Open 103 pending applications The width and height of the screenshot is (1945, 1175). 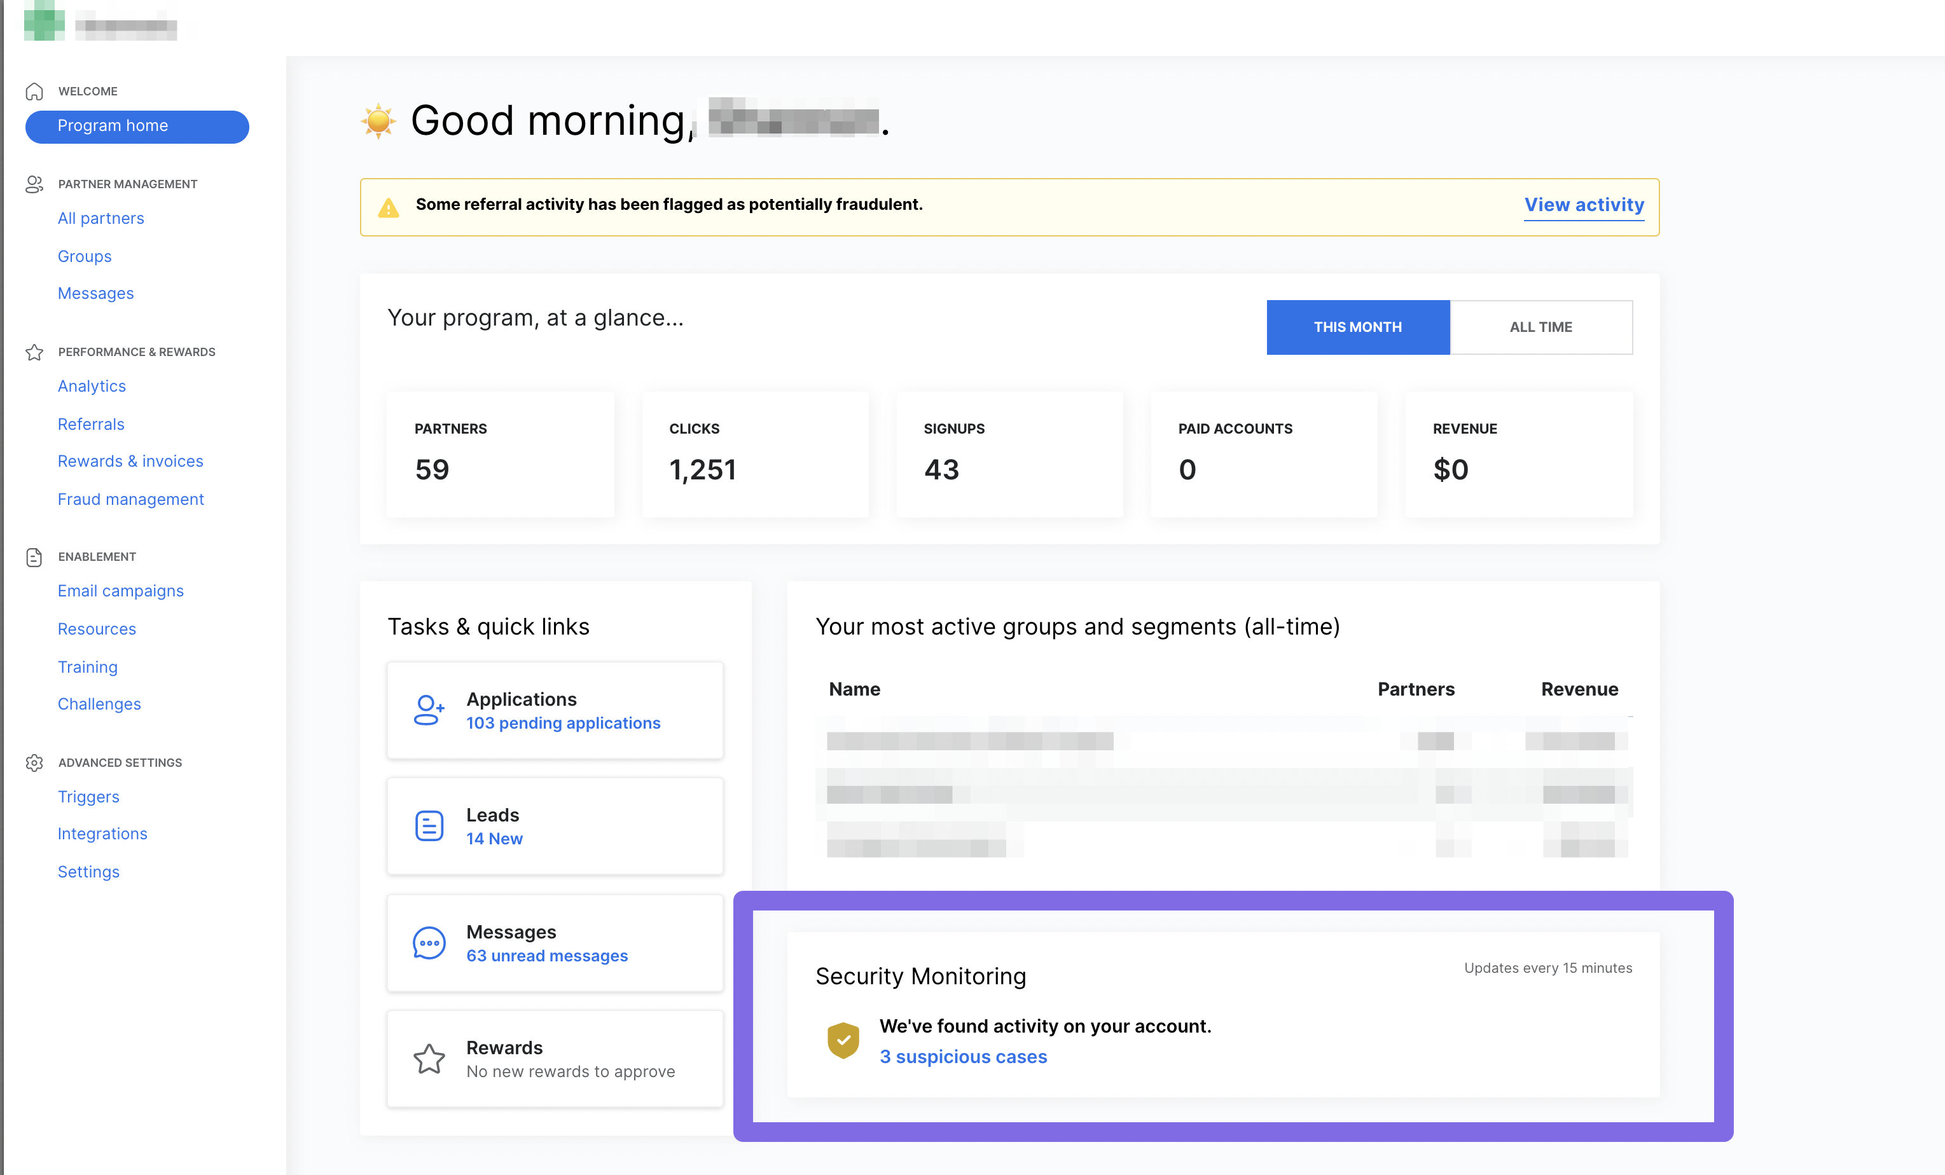pyautogui.click(x=563, y=723)
